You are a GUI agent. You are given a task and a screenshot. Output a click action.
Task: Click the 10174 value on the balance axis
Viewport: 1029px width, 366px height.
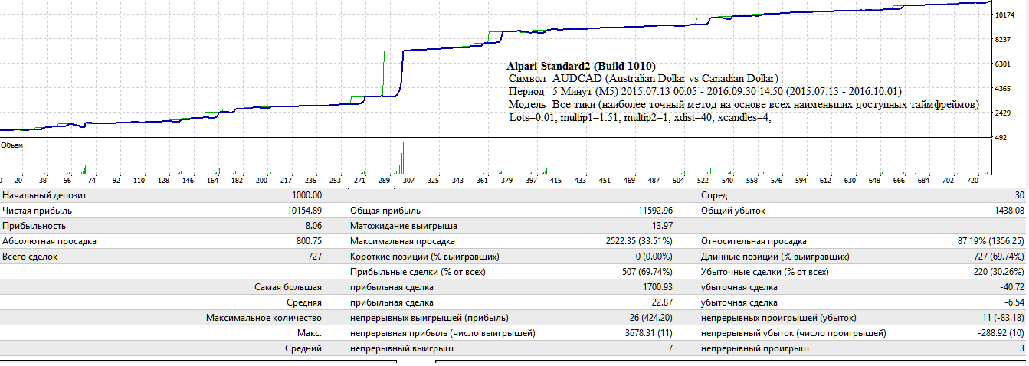click(x=1005, y=15)
